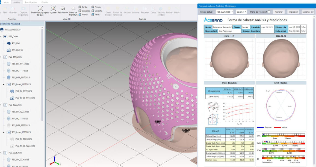
Task: Click the Datos ribbon icon
Action: 153,9
